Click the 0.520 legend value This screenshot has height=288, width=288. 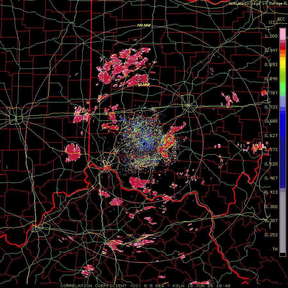pyautogui.click(x=271, y=164)
